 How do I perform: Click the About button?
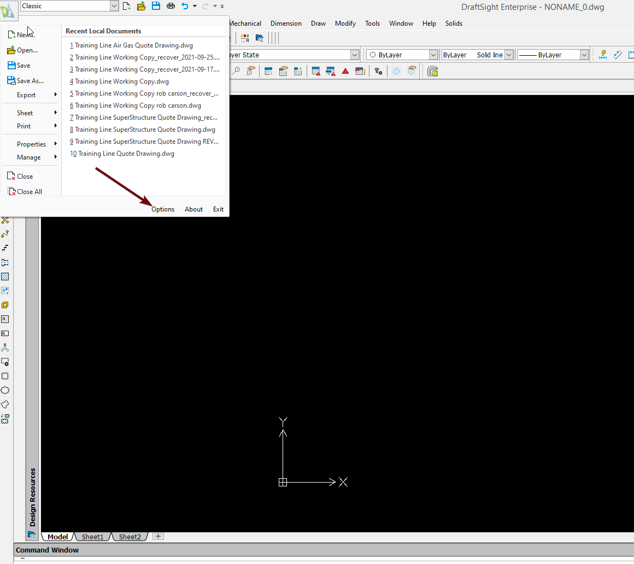tap(193, 209)
